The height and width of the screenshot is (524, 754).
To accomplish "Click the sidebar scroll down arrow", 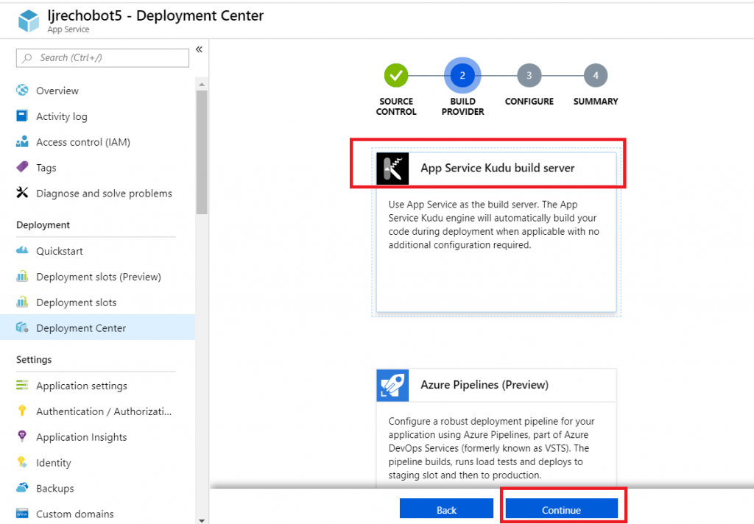I will 202,520.
